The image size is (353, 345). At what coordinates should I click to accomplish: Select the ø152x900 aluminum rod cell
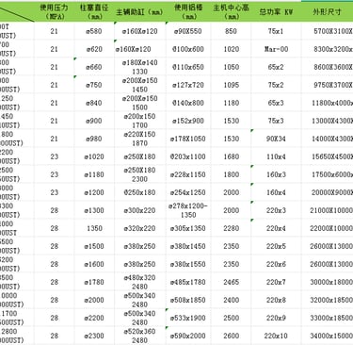click(x=188, y=121)
